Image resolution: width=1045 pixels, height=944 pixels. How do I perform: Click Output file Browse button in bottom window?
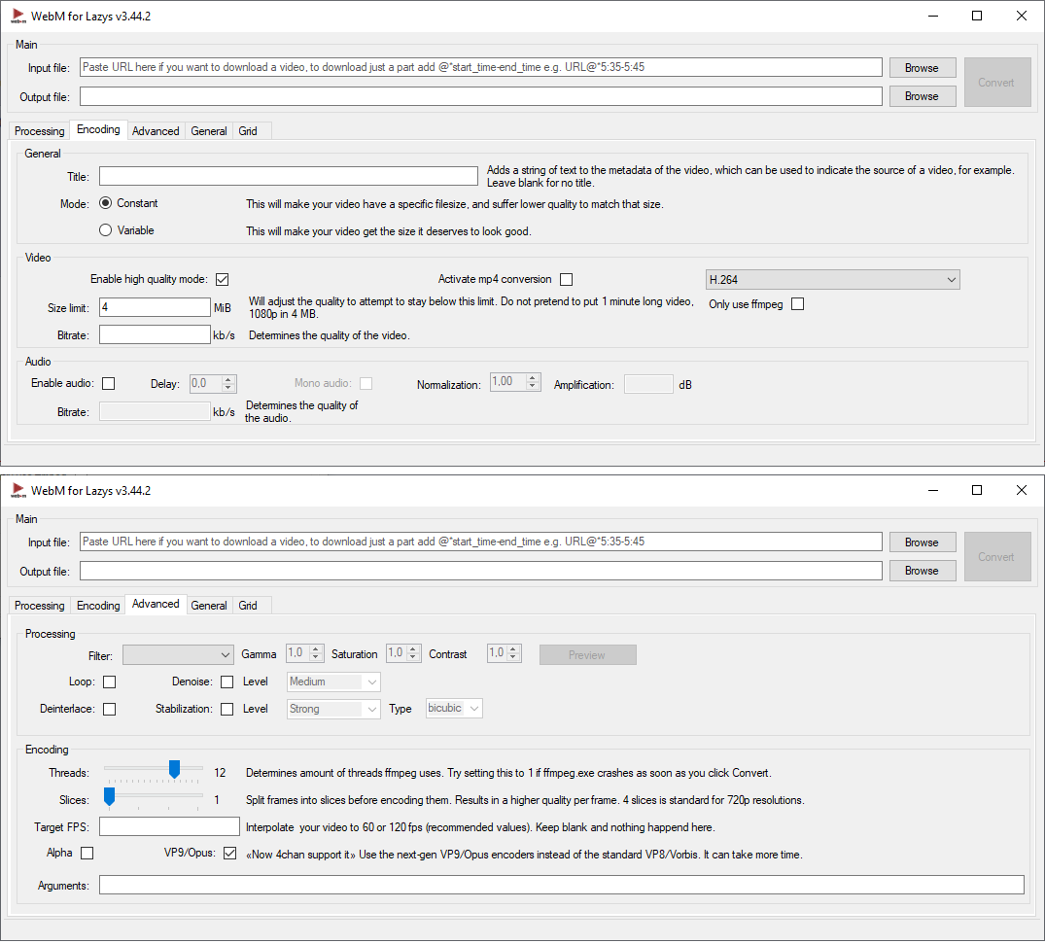(923, 571)
